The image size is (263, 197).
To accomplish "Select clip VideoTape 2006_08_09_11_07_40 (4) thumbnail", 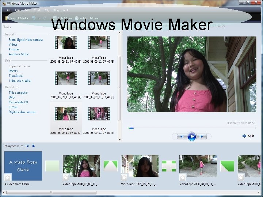I will tap(66, 78).
